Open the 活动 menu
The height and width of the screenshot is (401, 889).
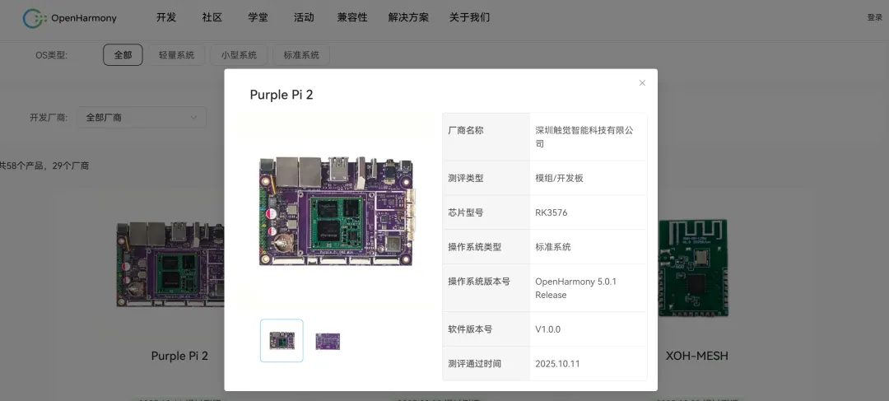coord(304,17)
